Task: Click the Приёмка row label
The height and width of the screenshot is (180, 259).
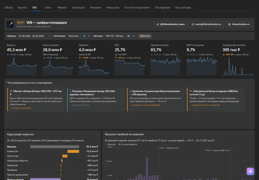Action: pyautogui.click(x=12, y=170)
